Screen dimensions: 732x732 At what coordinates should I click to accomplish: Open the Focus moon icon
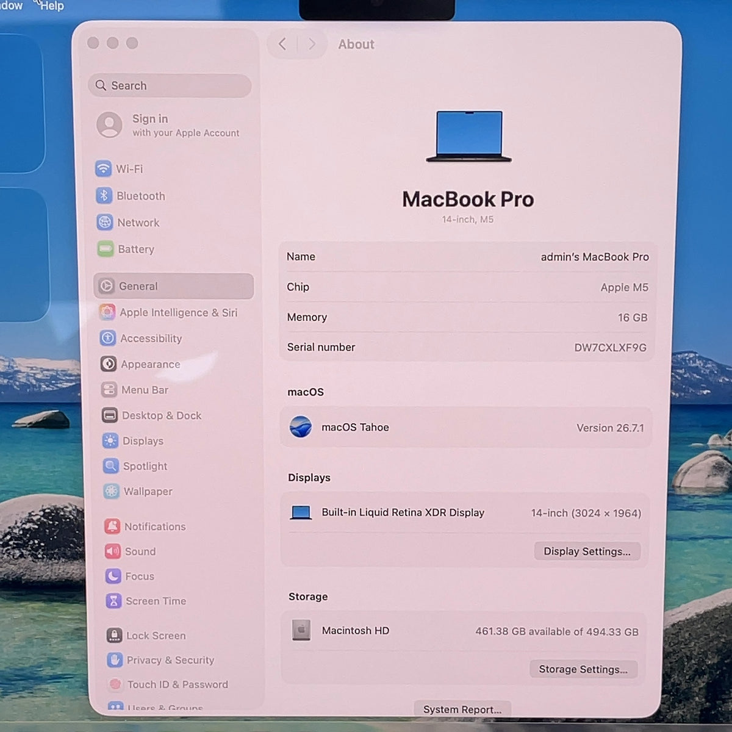(x=113, y=576)
